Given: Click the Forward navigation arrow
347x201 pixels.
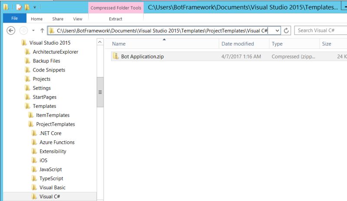Looking at the screenshot, I should point(23,30).
